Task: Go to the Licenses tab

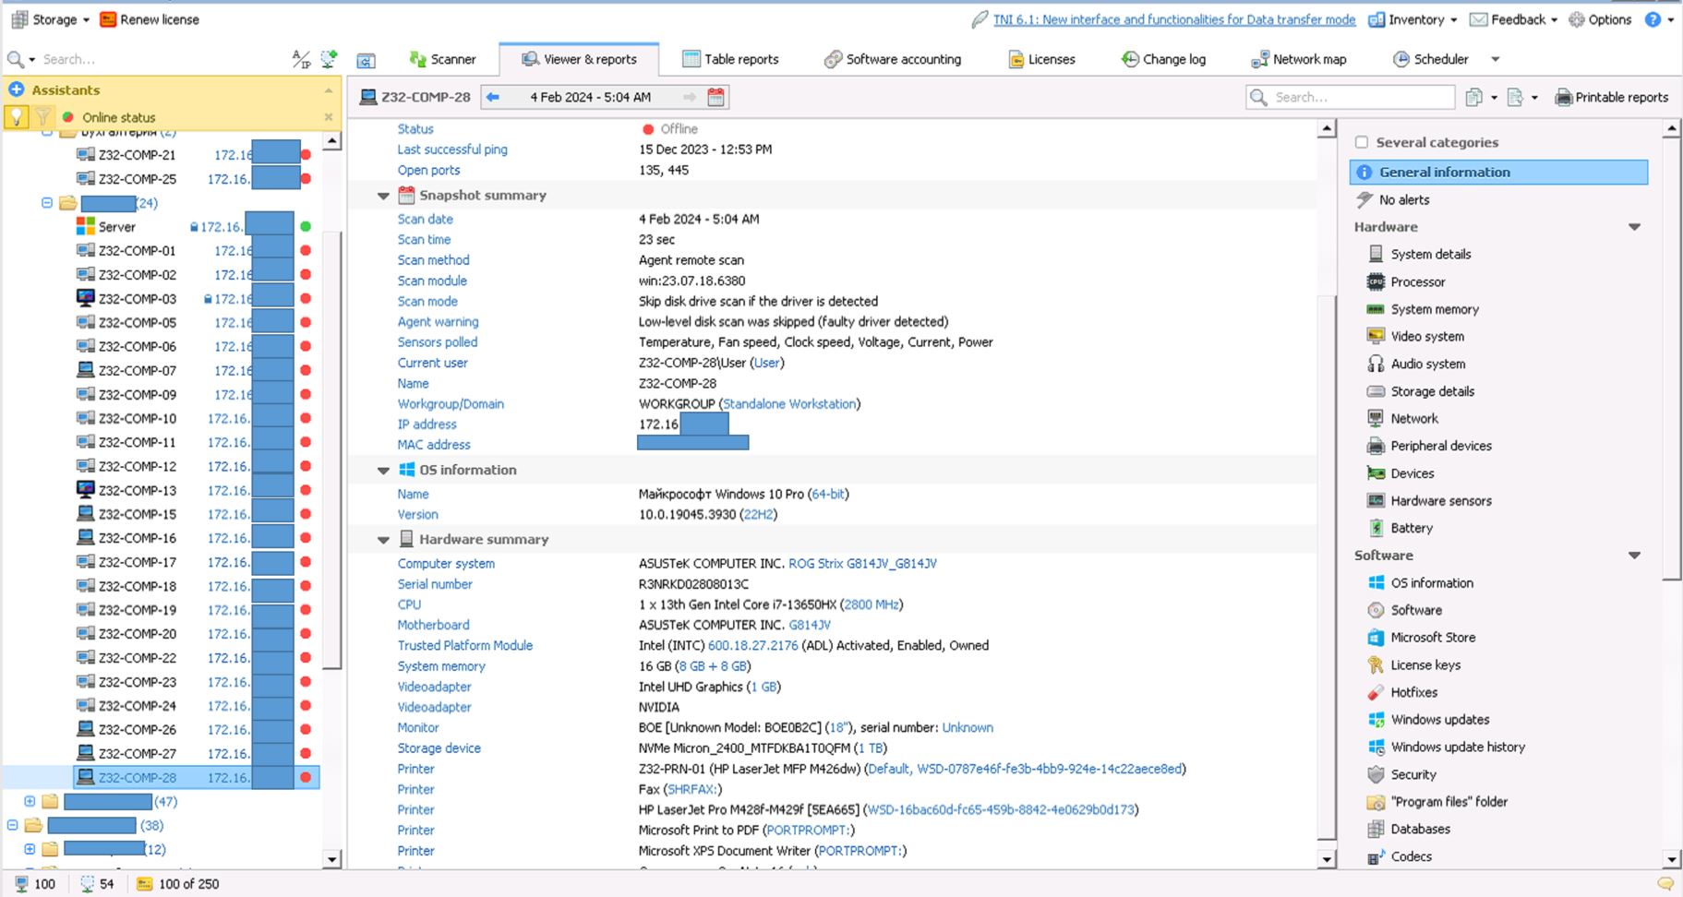Action: coord(1041,59)
